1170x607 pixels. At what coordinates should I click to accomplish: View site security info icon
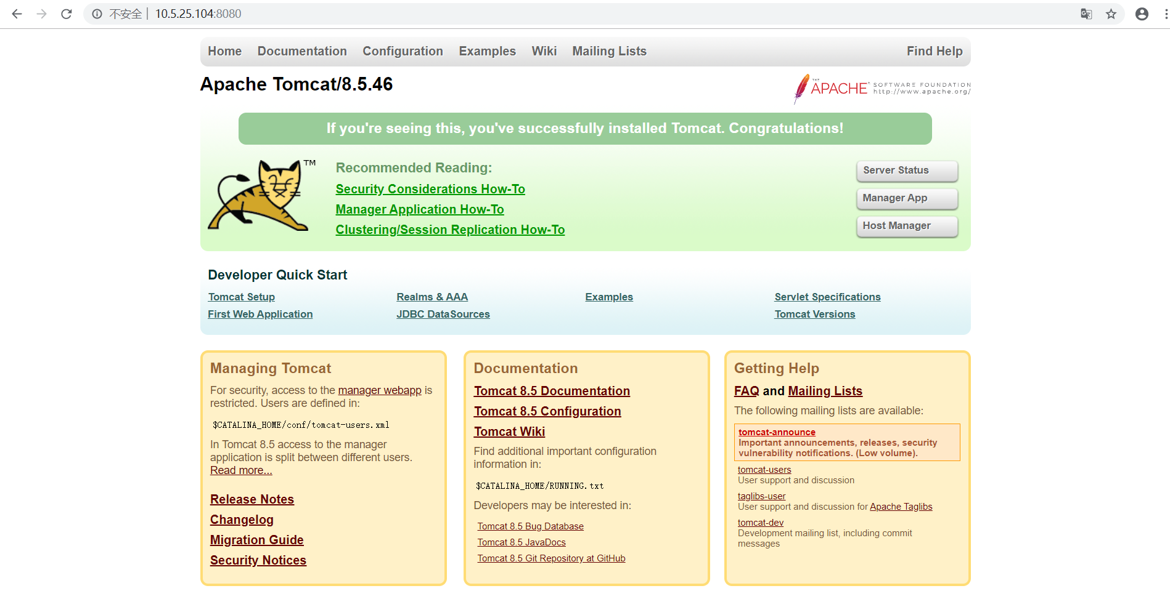point(97,14)
